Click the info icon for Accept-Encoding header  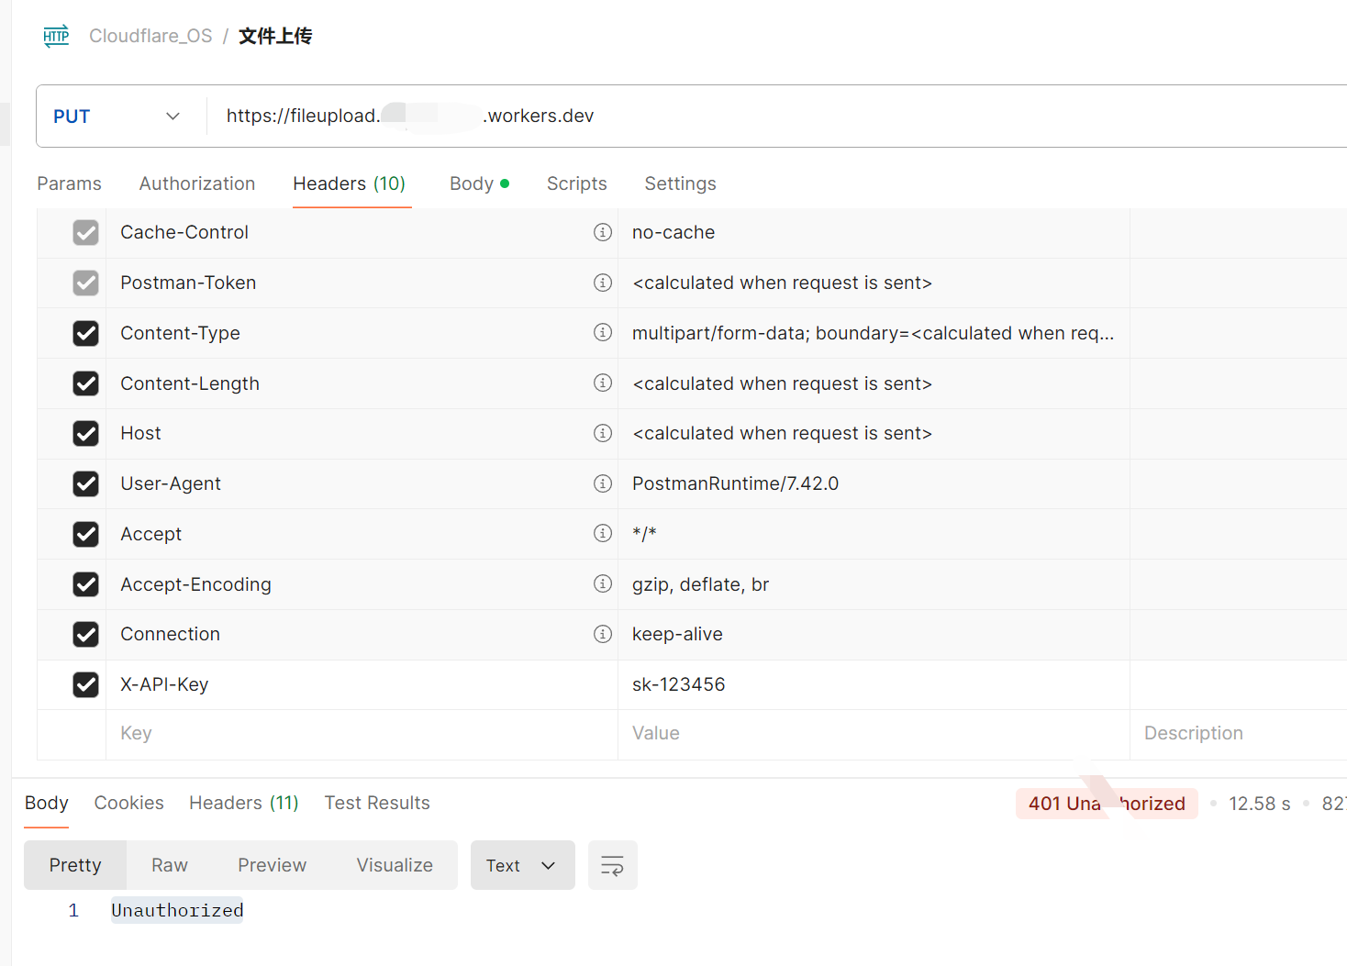coord(603,583)
